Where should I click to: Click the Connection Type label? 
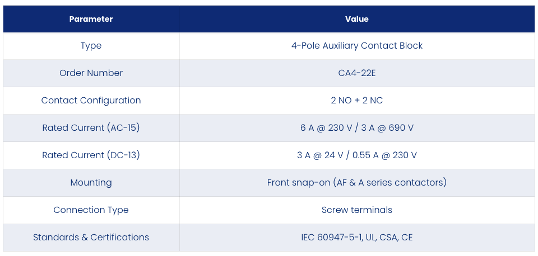[x=91, y=210]
